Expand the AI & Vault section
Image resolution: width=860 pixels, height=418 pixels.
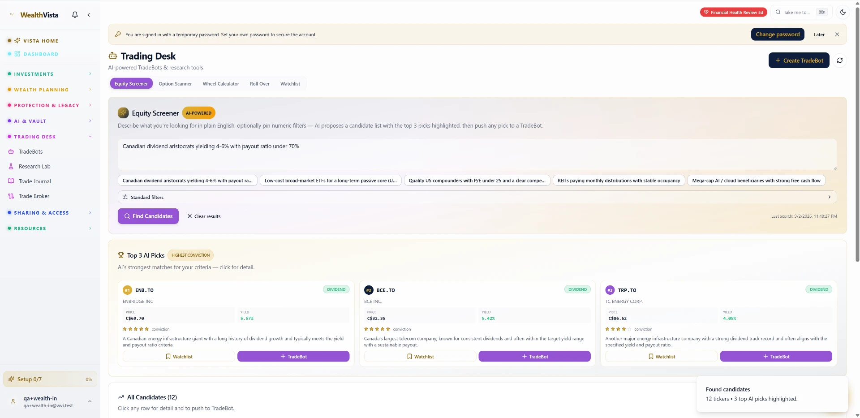click(x=50, y=121)
